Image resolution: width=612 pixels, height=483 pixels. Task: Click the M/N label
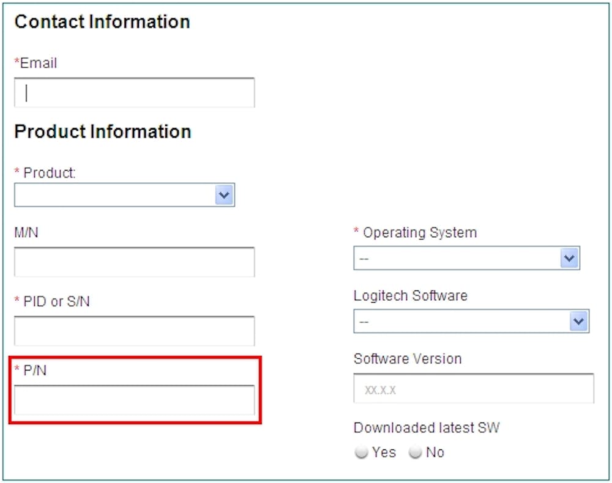pyautogui.click(x=26, y=232)
